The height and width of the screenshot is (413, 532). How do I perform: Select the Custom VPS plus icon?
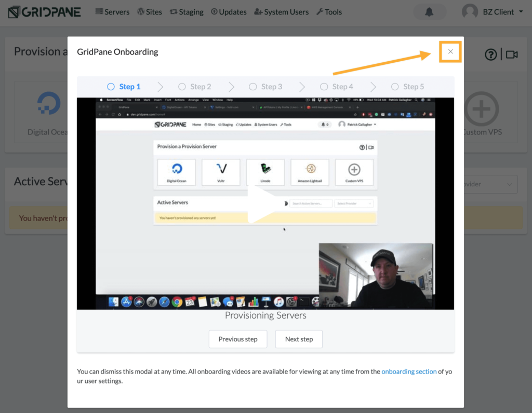pos(482,108)
